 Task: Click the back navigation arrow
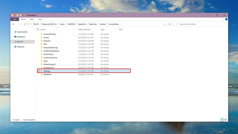coord(13,24)
